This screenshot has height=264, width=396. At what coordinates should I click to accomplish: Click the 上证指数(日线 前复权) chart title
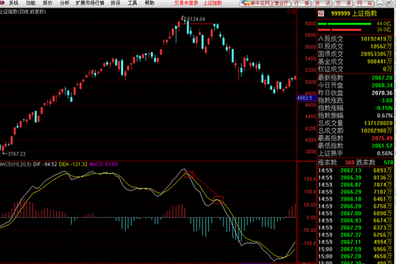point(23,12)
